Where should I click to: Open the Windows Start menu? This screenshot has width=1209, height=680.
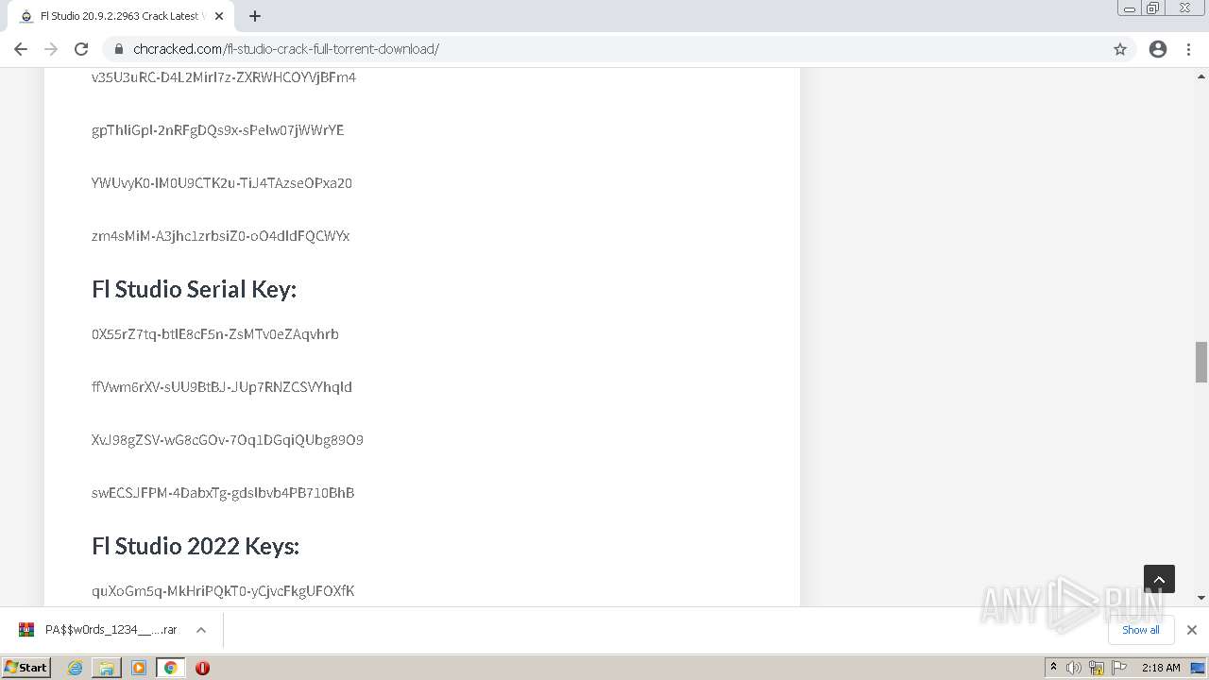click(26, 668)
